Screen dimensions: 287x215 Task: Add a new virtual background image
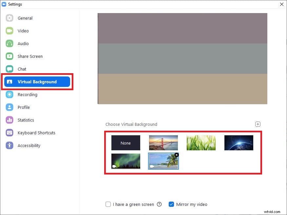coord(258,124)
